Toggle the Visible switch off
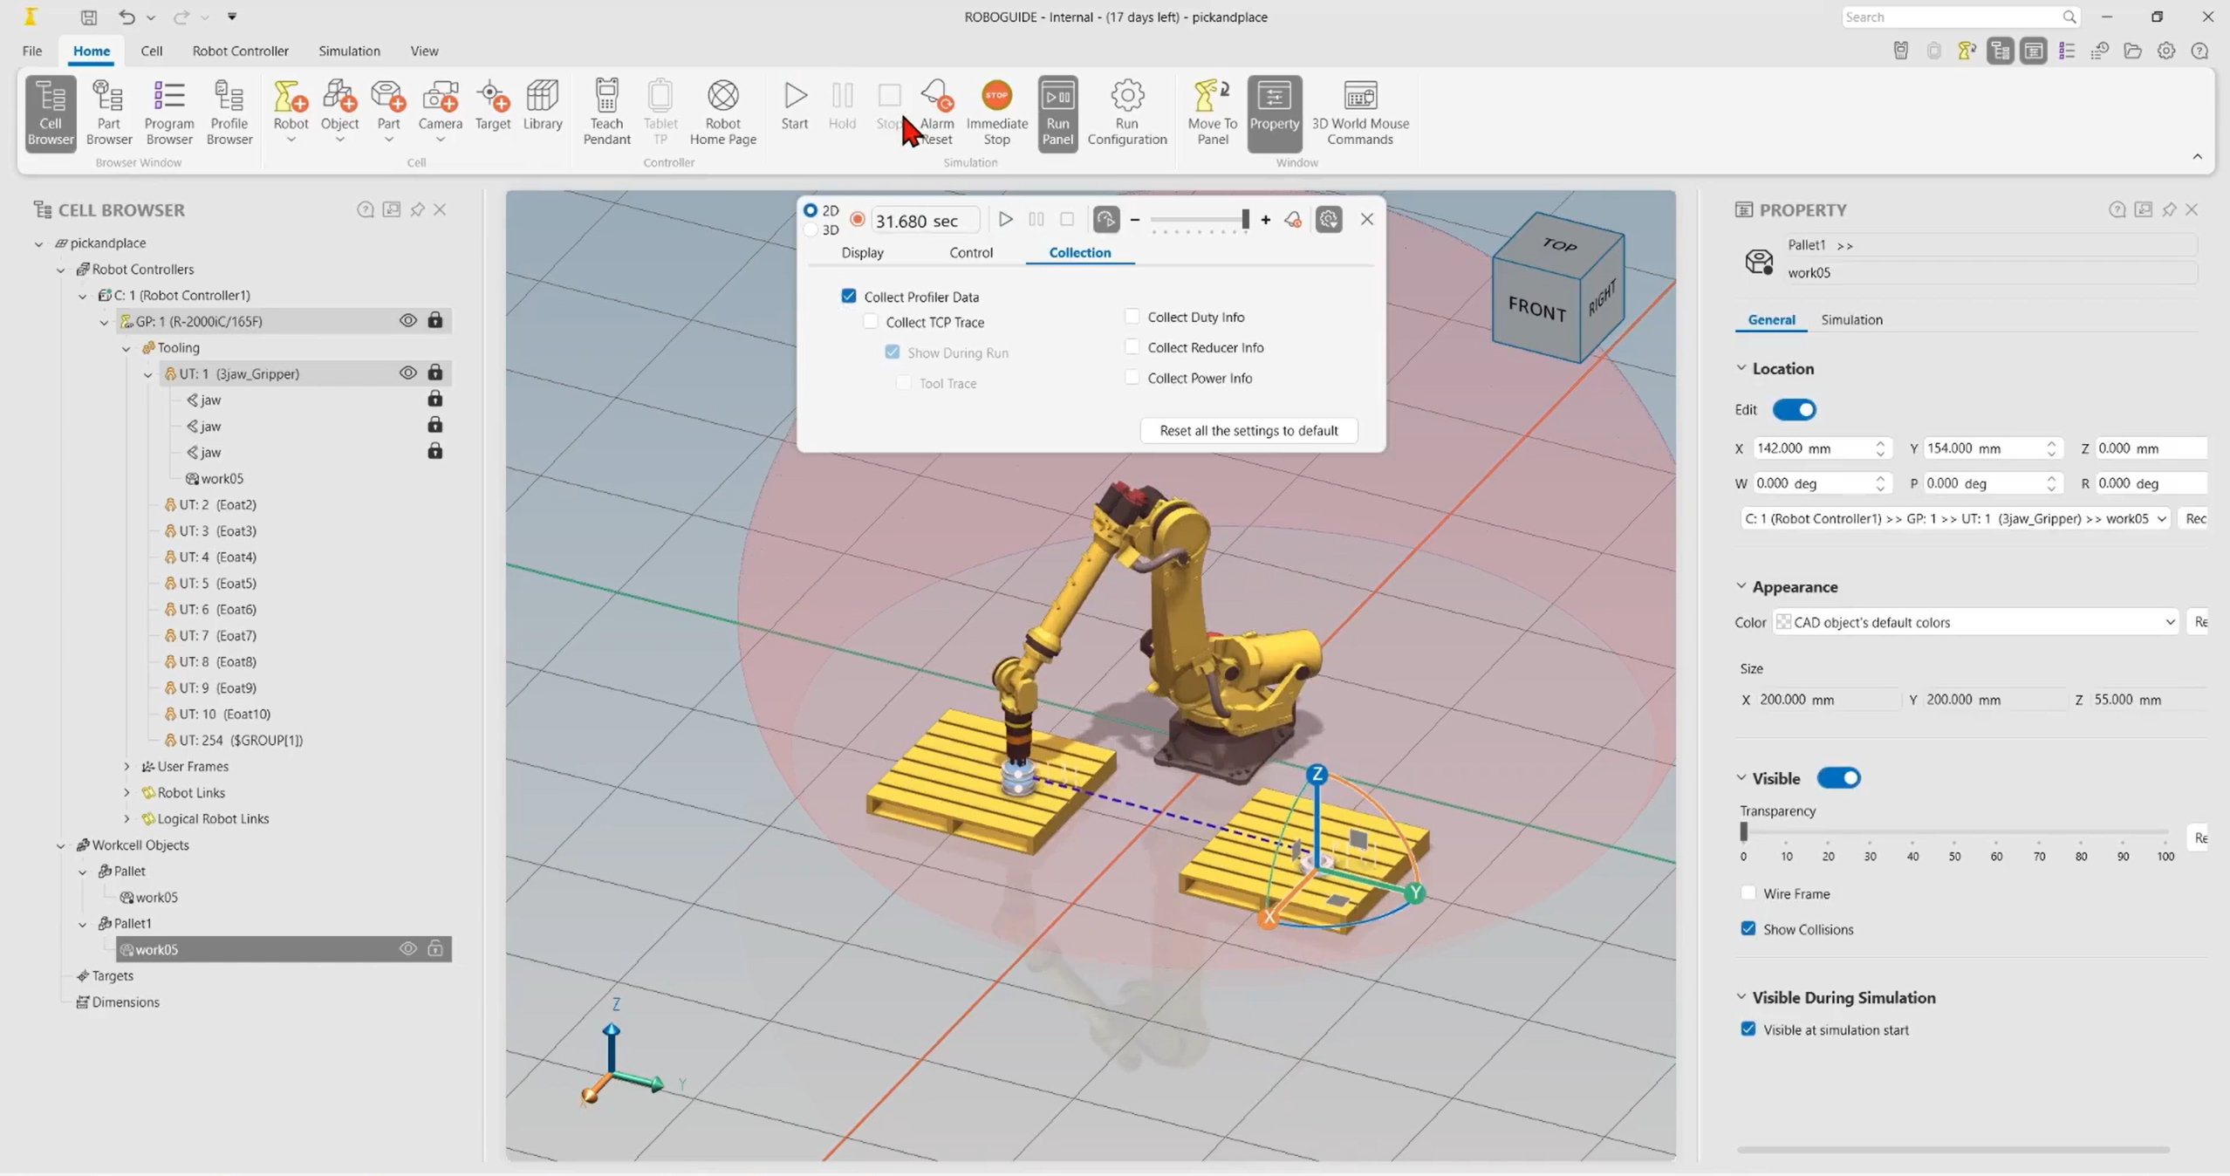 coord(1838,778)
